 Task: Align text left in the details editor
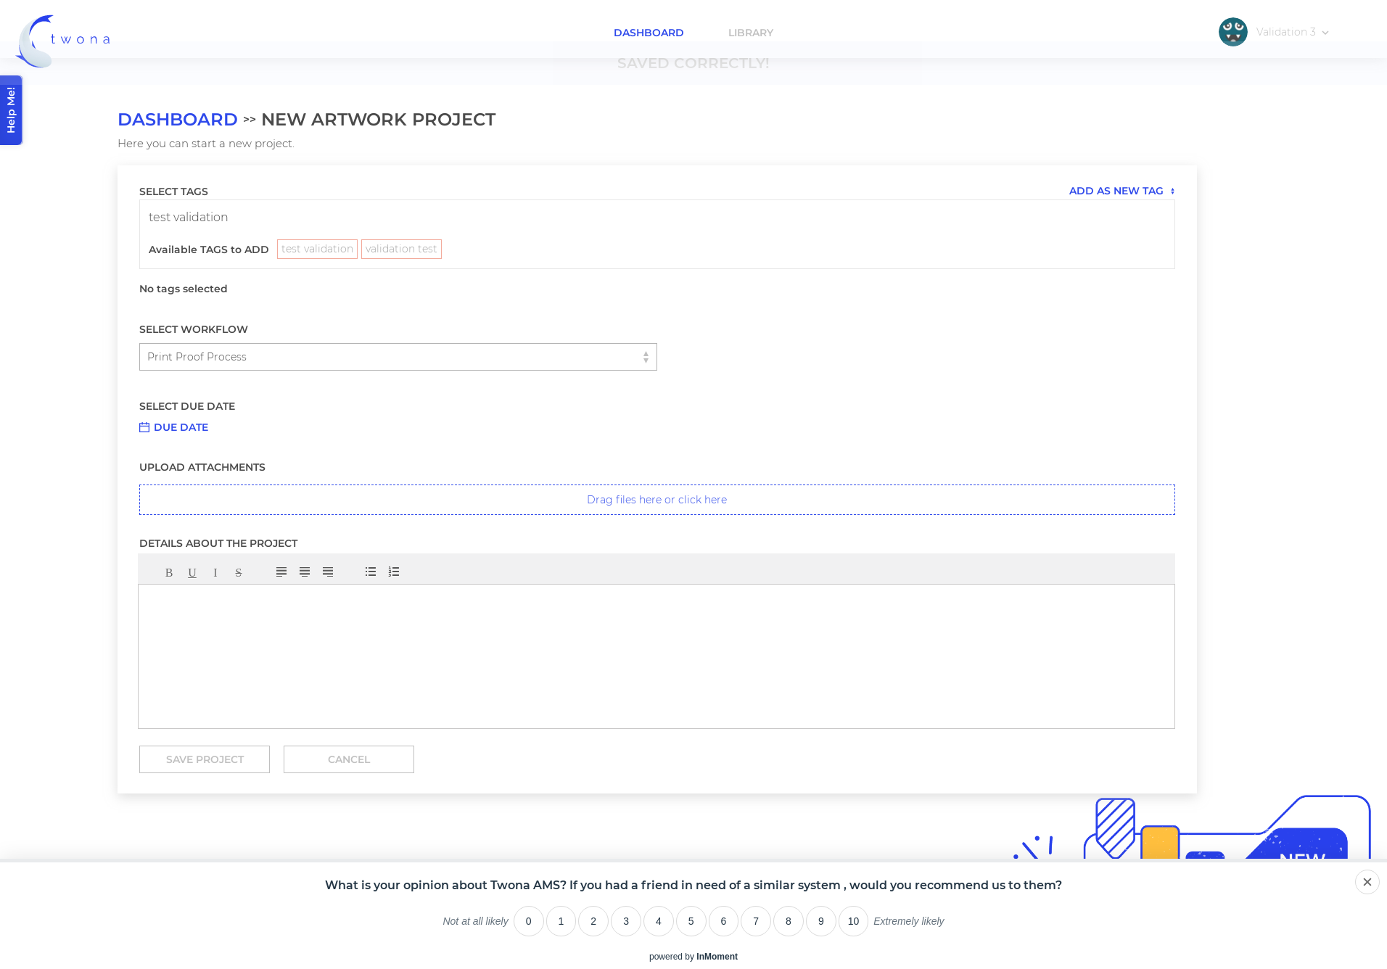(281, 572)
